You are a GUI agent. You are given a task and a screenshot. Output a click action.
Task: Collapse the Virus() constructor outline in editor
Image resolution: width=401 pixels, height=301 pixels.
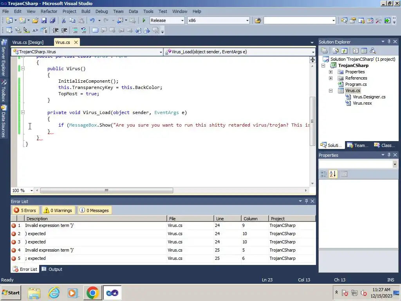point(23,68)
